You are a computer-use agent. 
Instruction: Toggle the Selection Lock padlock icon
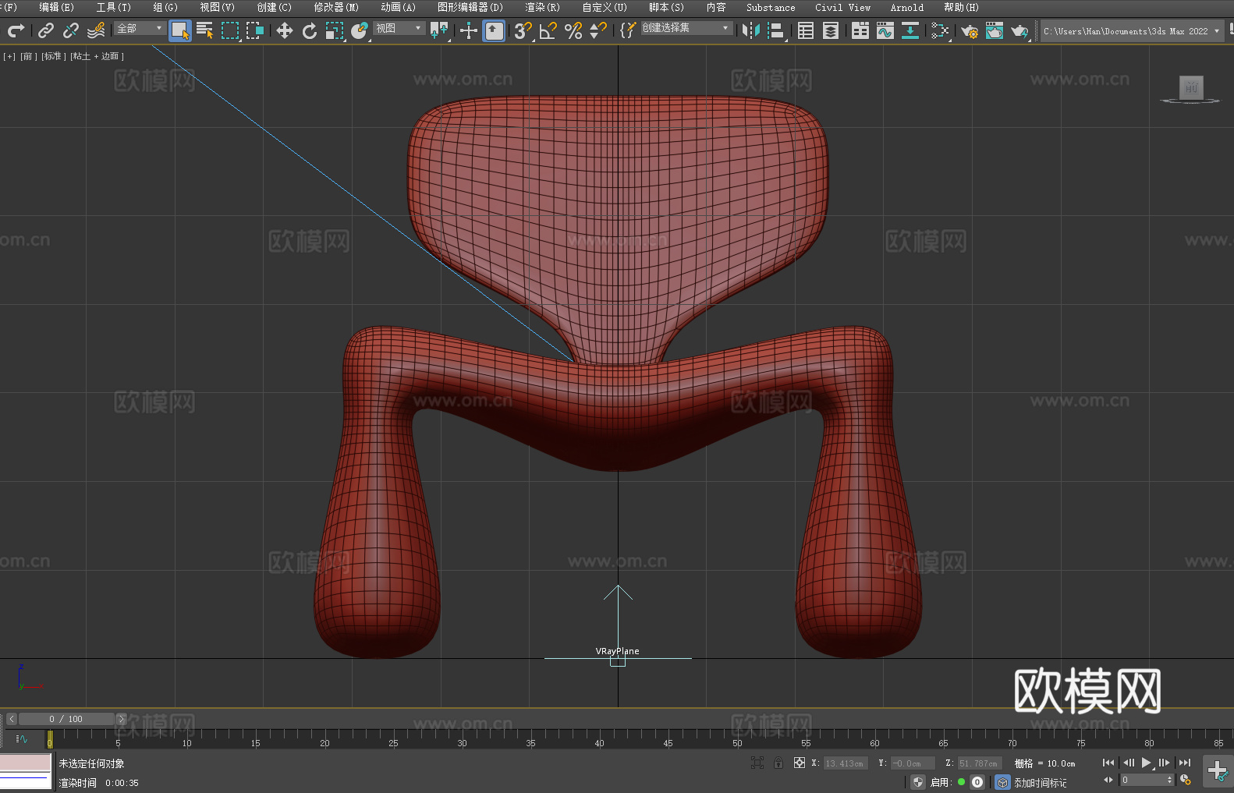click(778, 763)
